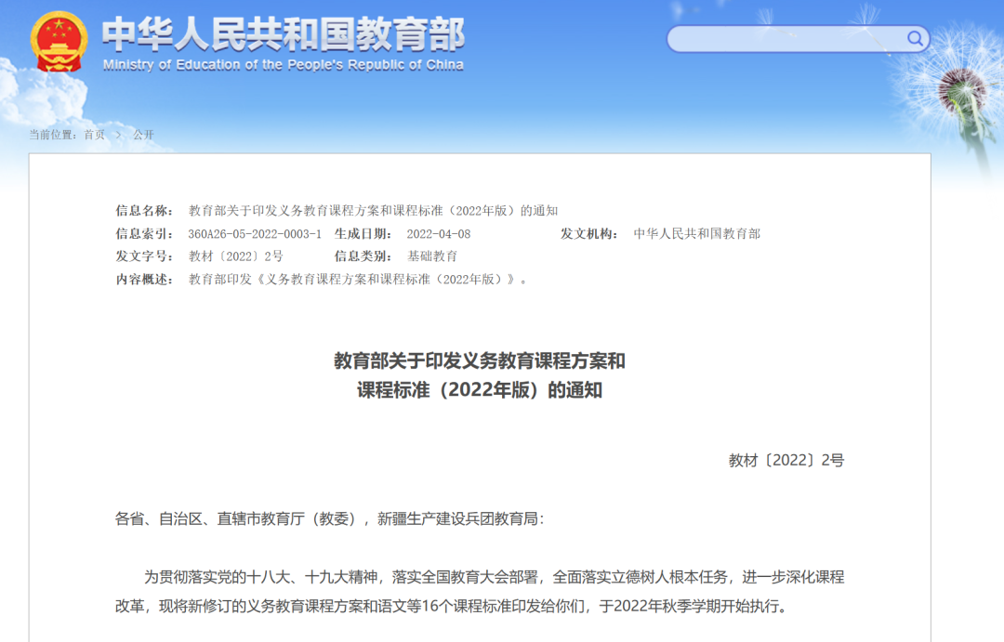This screenshot has width=1004, height=642.
Task: Select the 信息名称 field label
Action: click(144, 211)
